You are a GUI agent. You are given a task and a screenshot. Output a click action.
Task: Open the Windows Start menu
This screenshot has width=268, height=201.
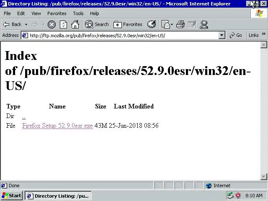coord(12,196)
